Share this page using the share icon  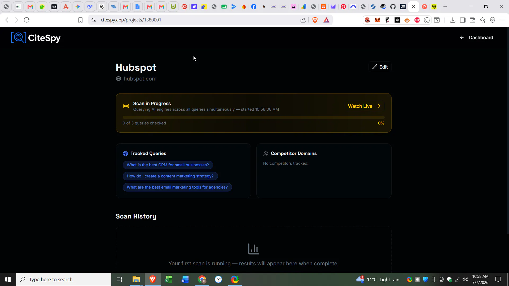point(303,20)
